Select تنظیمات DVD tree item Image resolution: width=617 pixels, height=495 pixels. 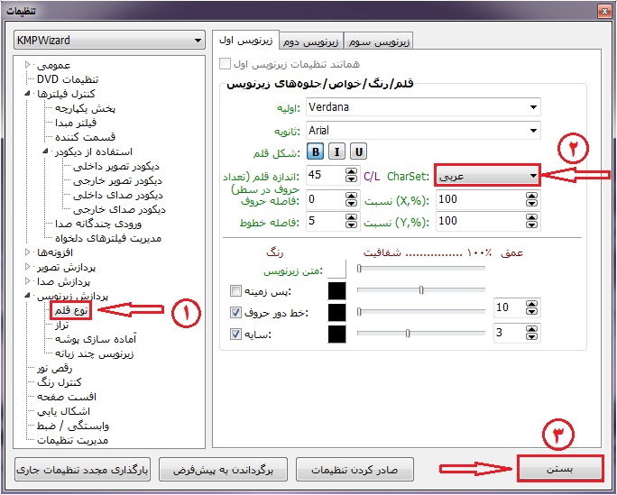pyautogui.click(x=68, y=79)
